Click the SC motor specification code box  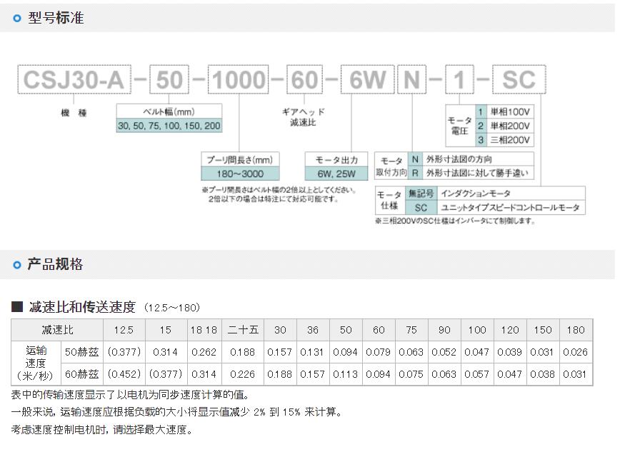pyautogui.click(x=519, y=80)
